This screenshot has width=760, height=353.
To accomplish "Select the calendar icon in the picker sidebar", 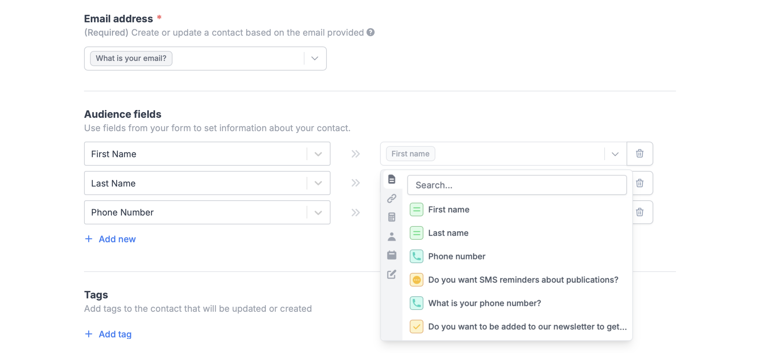I will coord(392,255).
